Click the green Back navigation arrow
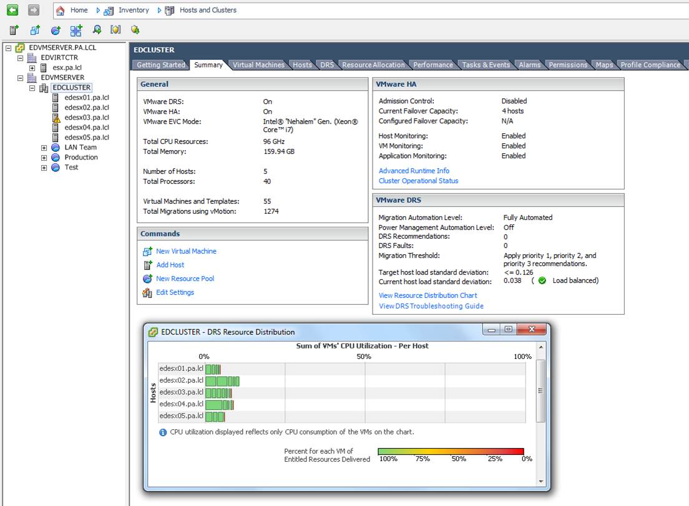Image resolution: width=689 pixels, height=506 pixels. pos(12,10)
